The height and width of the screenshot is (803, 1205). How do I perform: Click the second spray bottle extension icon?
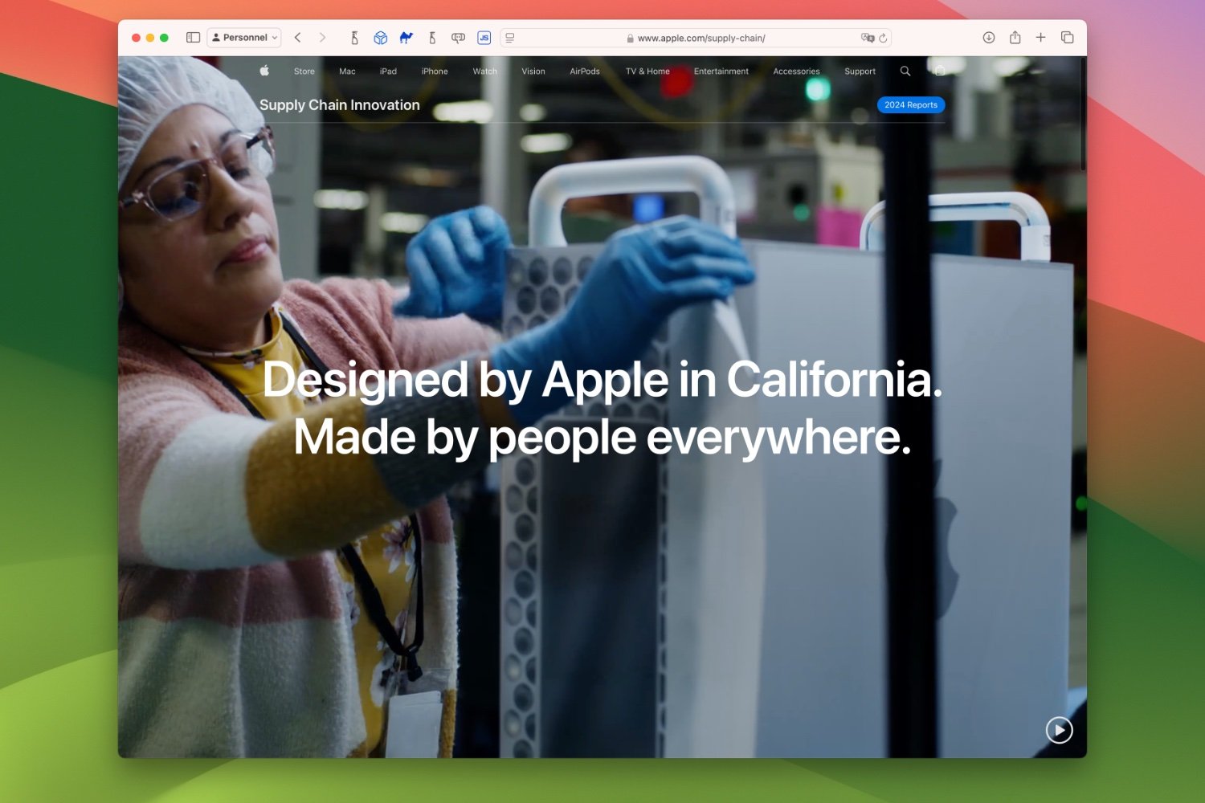click(x=432, y=38)
